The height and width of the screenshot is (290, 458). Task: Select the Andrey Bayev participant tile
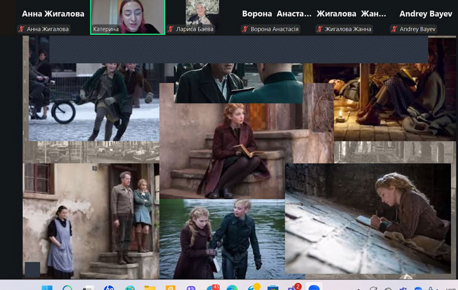[x=425, y=14]
